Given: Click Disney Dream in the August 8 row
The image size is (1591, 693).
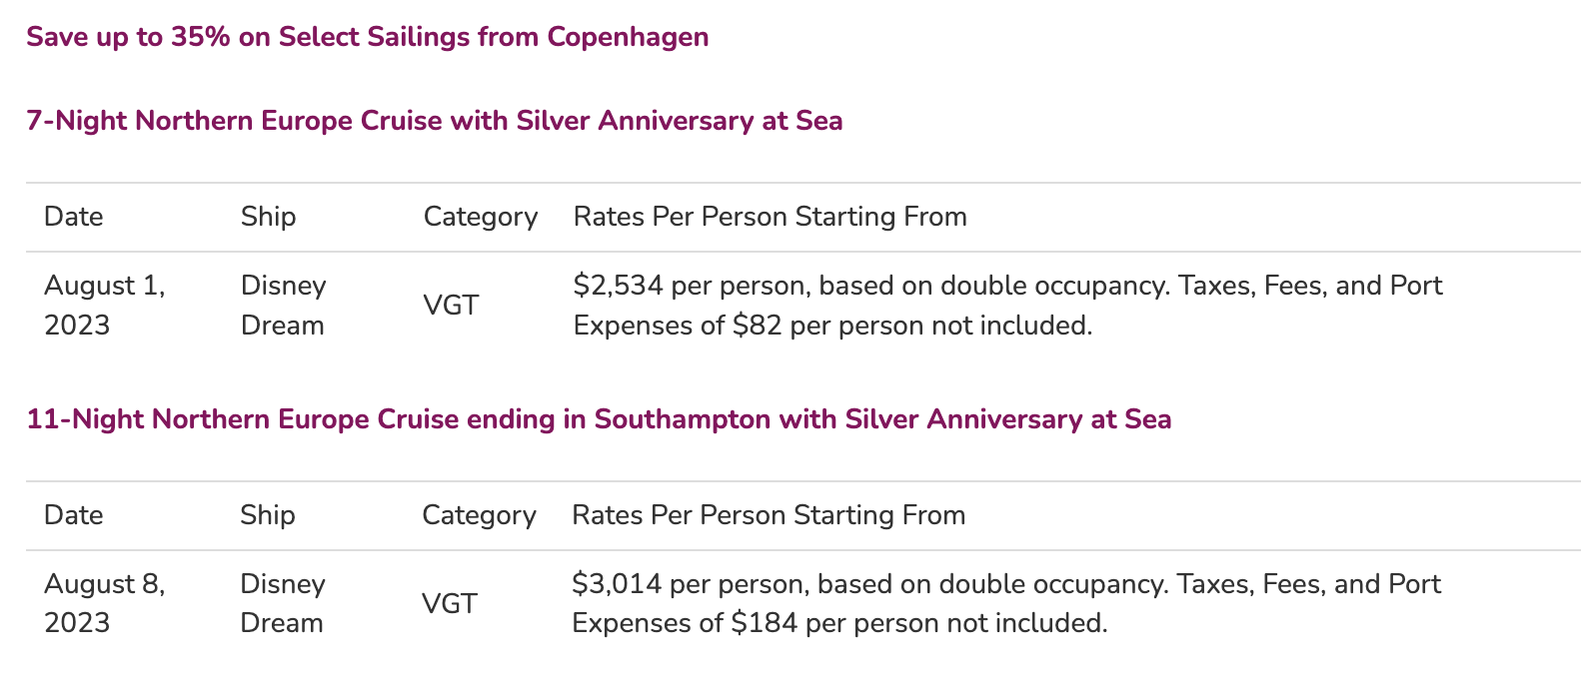Looking at the screenshot, I should pos(283,603).
